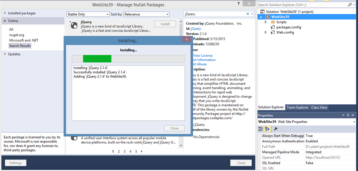Expand the Updates section
Screen dimensions: 358x171
(x=5, y=54)
